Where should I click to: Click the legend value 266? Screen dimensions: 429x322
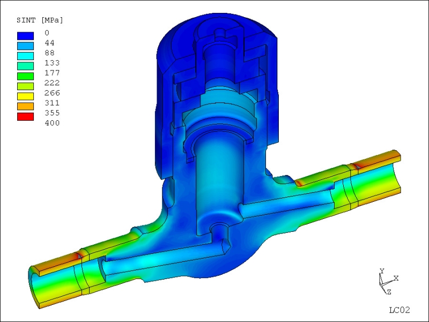(52, 93)
